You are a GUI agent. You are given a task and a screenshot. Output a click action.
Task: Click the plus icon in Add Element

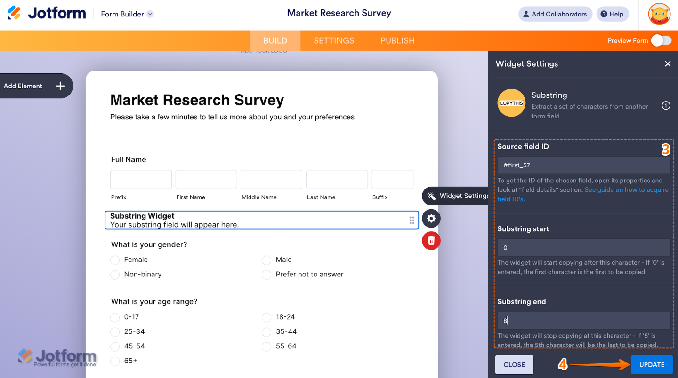pyautogui.click(x=60, y=86)
